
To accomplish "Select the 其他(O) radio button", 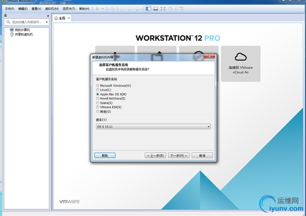I will [x=98, y=112].
